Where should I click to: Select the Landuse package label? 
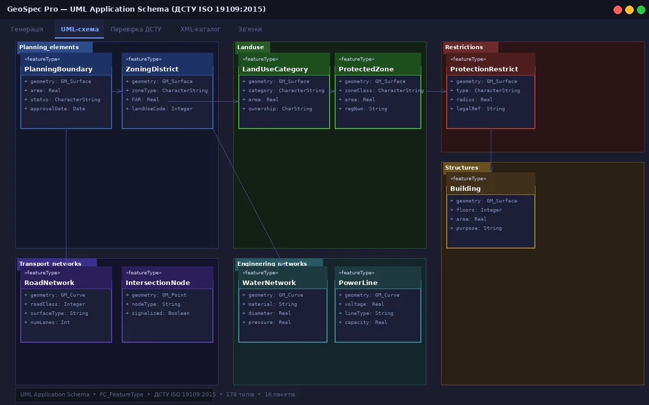[253, 47]
